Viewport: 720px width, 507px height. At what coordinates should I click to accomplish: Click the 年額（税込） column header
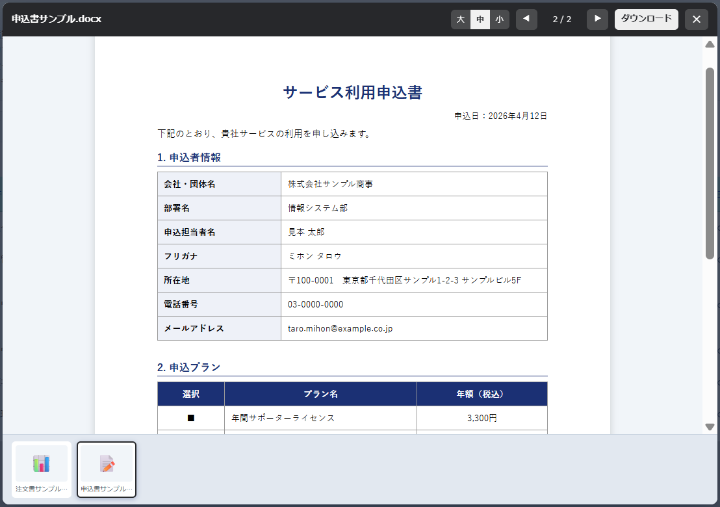(482, 394)
